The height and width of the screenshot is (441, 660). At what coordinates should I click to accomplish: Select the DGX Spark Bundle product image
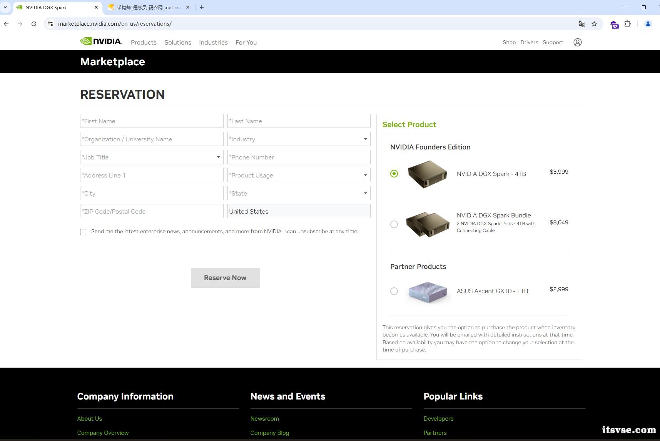click(428, 224)
